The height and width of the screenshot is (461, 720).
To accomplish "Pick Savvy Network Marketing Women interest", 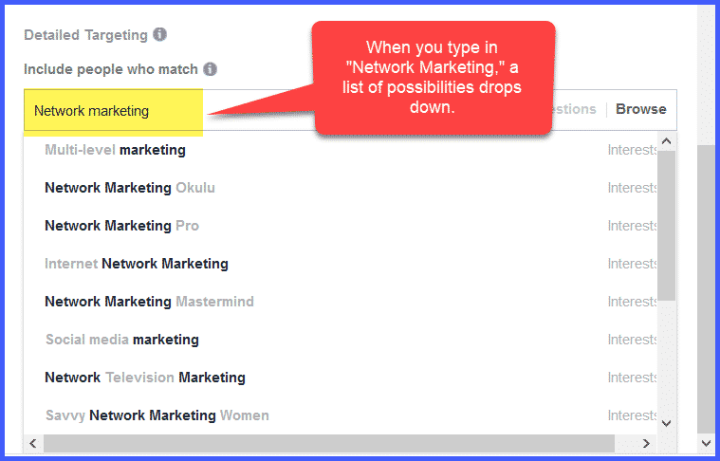I will 157,415.
